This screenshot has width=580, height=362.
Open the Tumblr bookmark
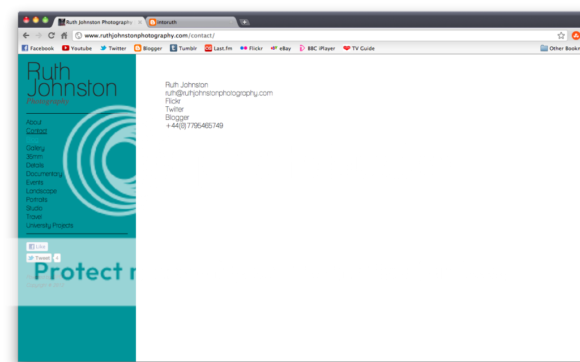[x=184, y=48]
